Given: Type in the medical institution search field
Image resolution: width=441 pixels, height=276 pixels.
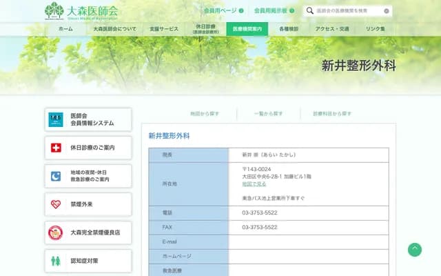Looking at the screenshot, I should coord(348,11).
